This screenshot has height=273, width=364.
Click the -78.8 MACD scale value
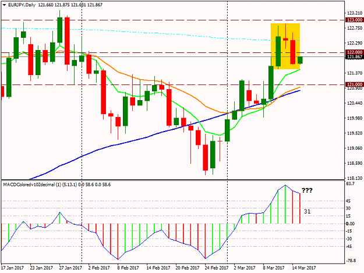[x=351, y=261]
